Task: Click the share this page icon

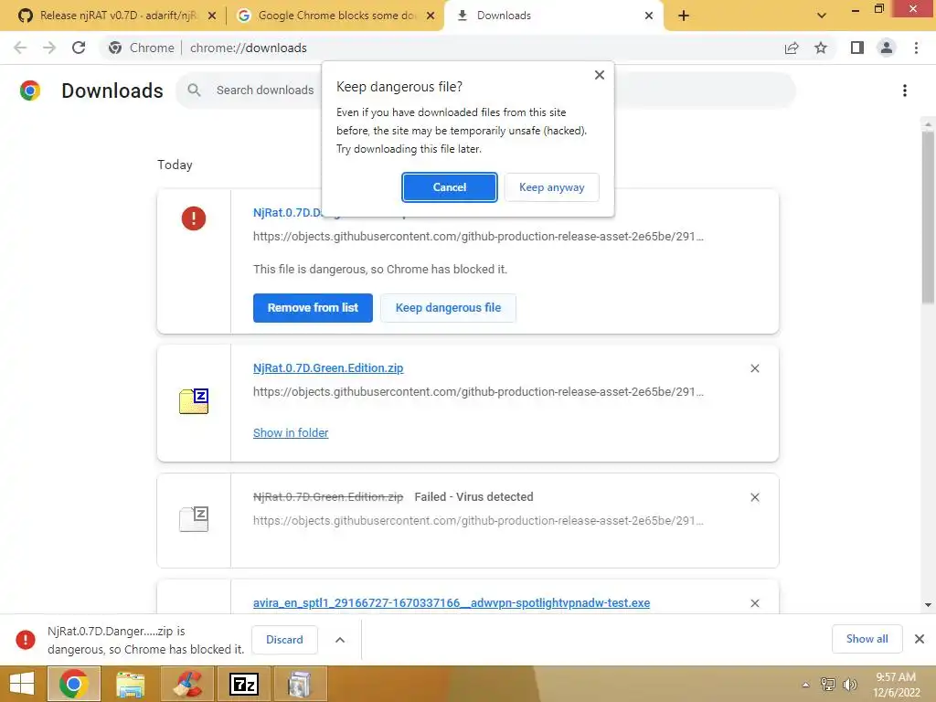Action: 791,48
